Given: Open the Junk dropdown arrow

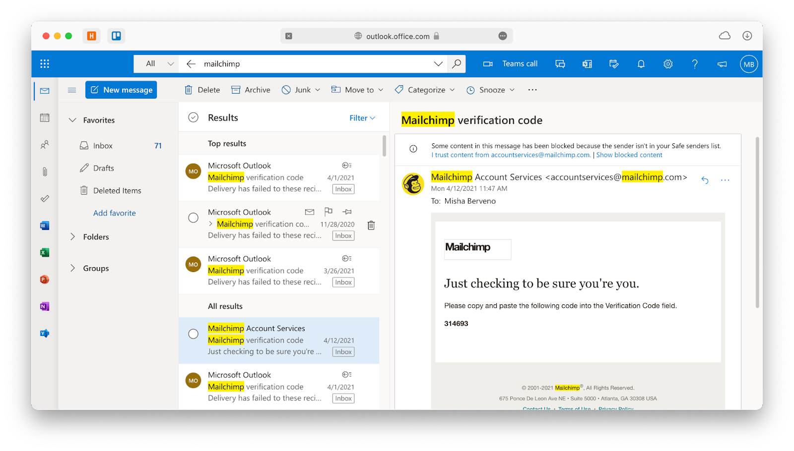Looking at the screenshot, I should [318, 90].
